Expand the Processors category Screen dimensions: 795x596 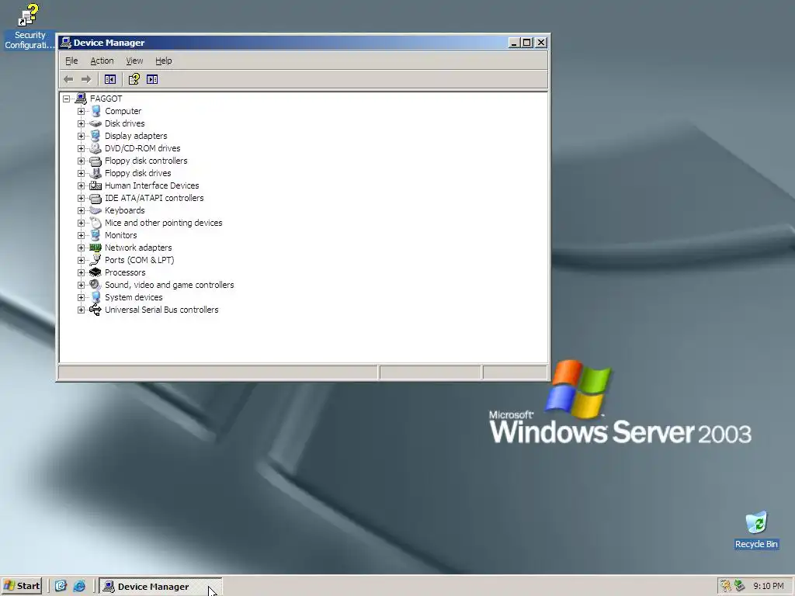tap(81, 272)
